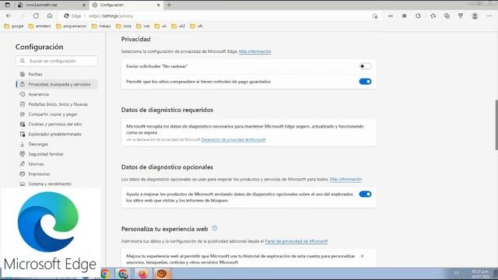
Task: Switch to the first website tab
Action: tap(52, 5)
